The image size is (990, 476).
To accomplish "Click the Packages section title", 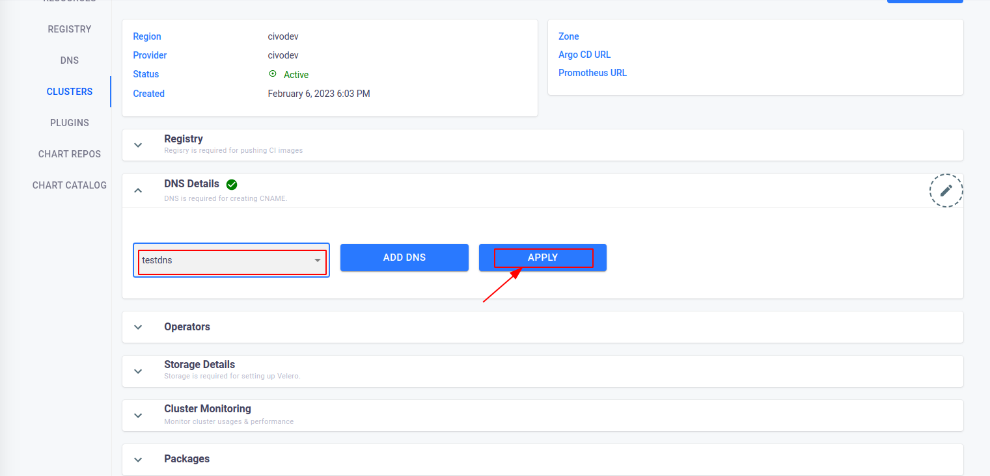I will [x=187, y=459].
